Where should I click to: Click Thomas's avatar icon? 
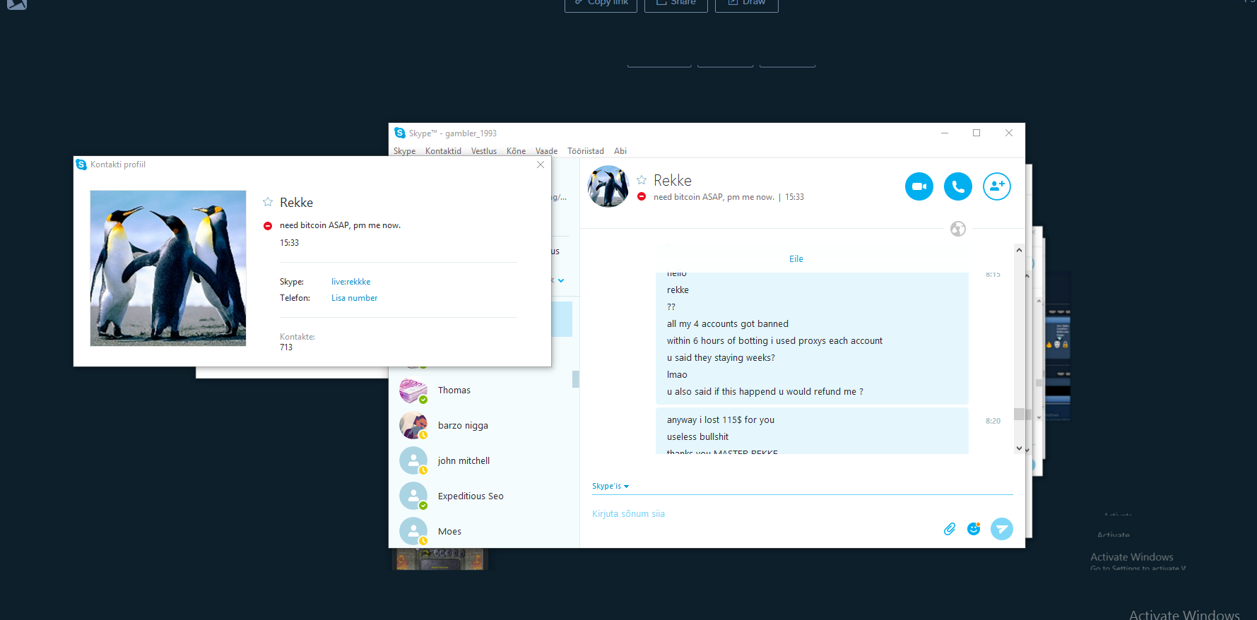[413, 390]
